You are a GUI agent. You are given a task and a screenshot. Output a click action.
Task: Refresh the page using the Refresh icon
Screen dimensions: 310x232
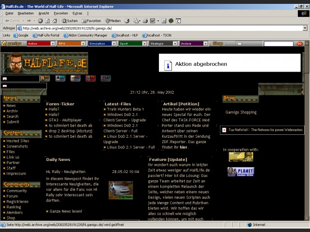point(47,21)
